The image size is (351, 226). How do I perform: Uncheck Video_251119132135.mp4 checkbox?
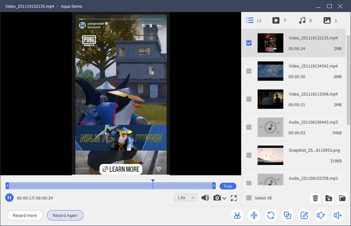[x=249, y=43]
